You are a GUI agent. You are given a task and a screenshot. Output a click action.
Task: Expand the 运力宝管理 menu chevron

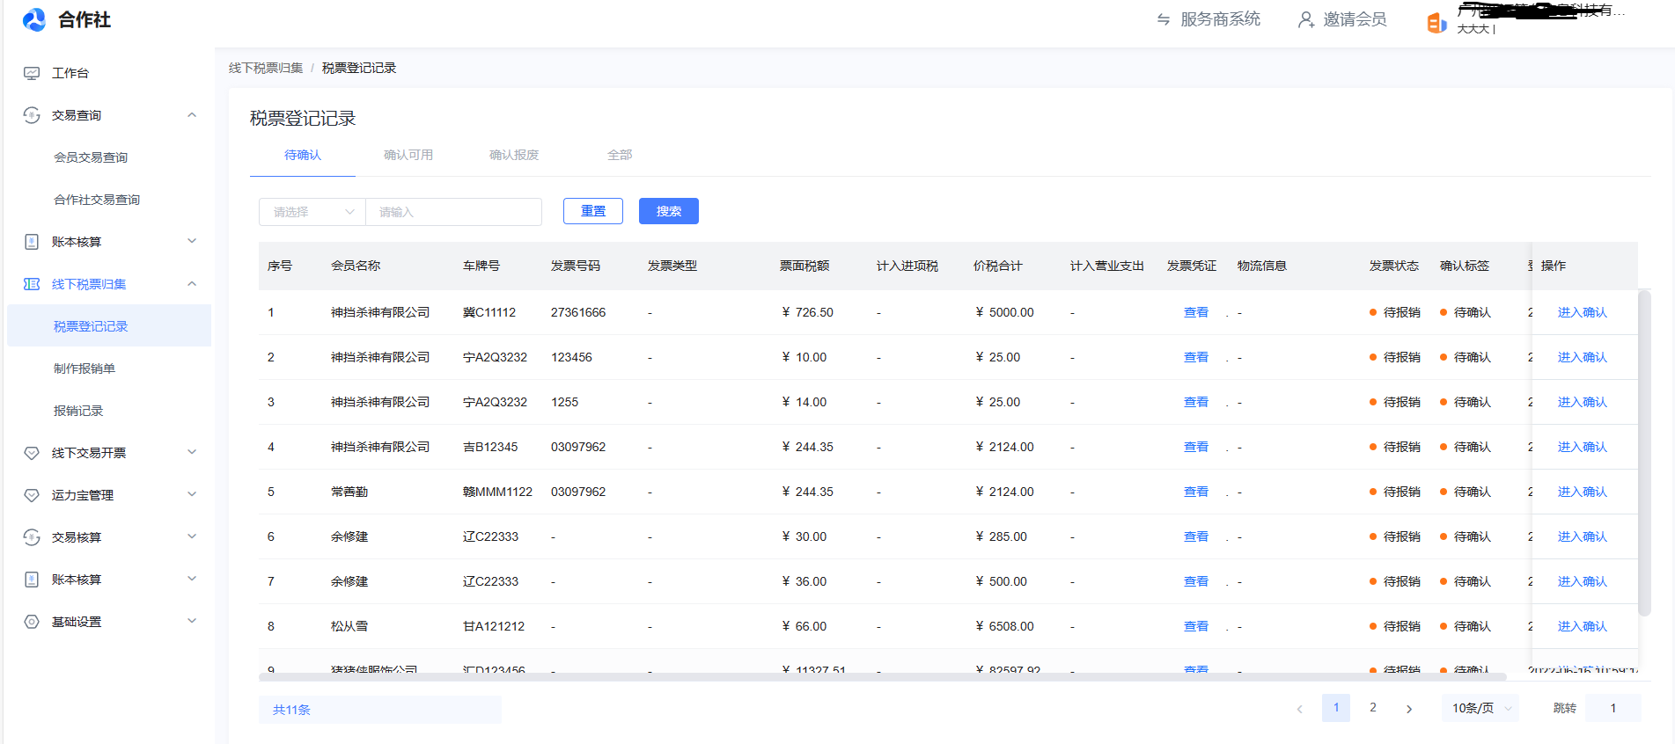tap(192, 494)
